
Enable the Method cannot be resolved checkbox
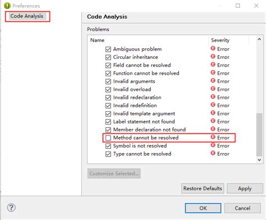click(108, 138)
